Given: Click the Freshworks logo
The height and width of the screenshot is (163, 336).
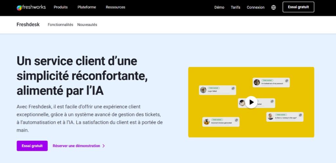Looking at the screenshot, I should 31,7.
